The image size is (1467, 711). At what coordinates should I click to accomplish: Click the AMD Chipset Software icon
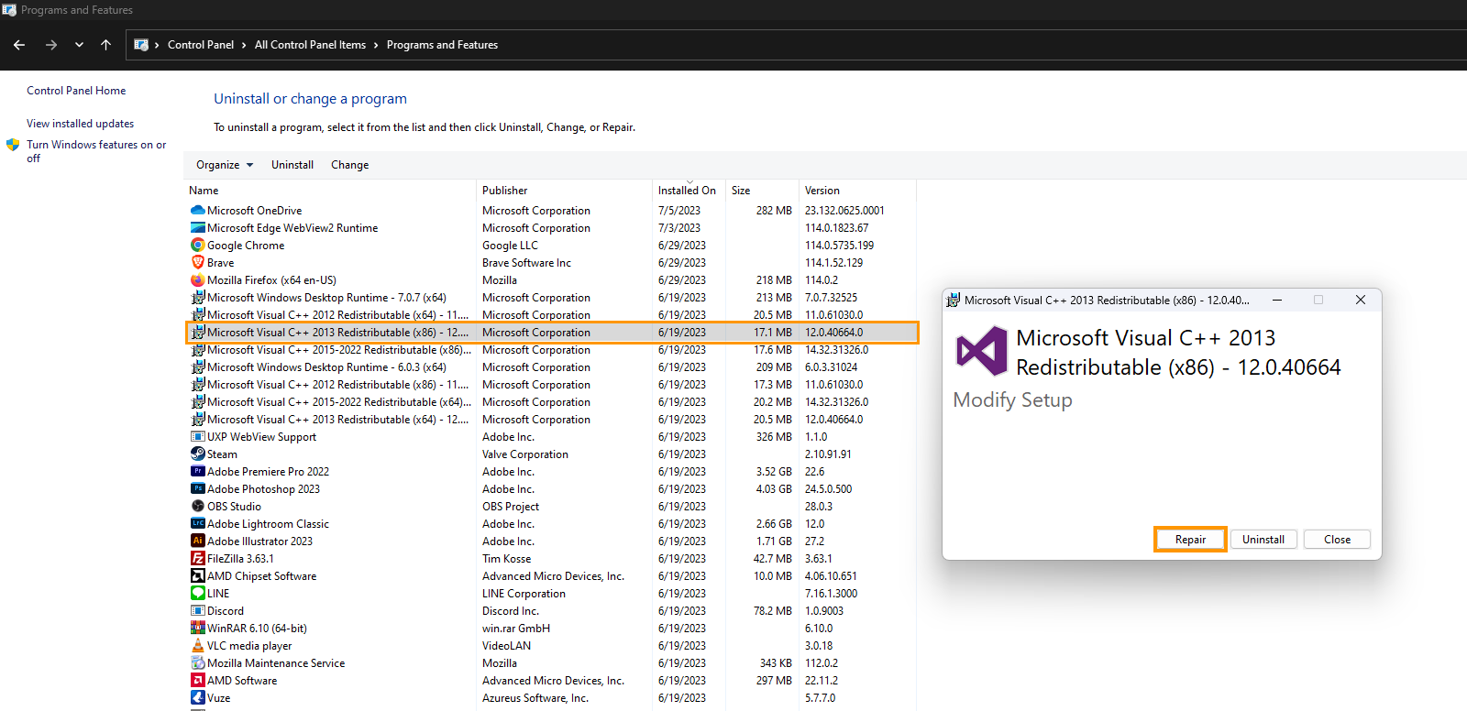click(x=197, y=575)
